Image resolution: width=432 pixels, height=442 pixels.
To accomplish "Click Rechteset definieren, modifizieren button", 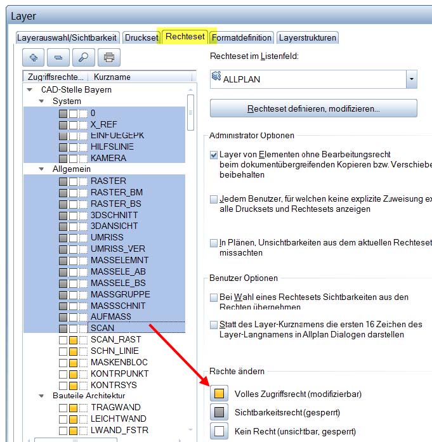I will (x=313, y=108).
